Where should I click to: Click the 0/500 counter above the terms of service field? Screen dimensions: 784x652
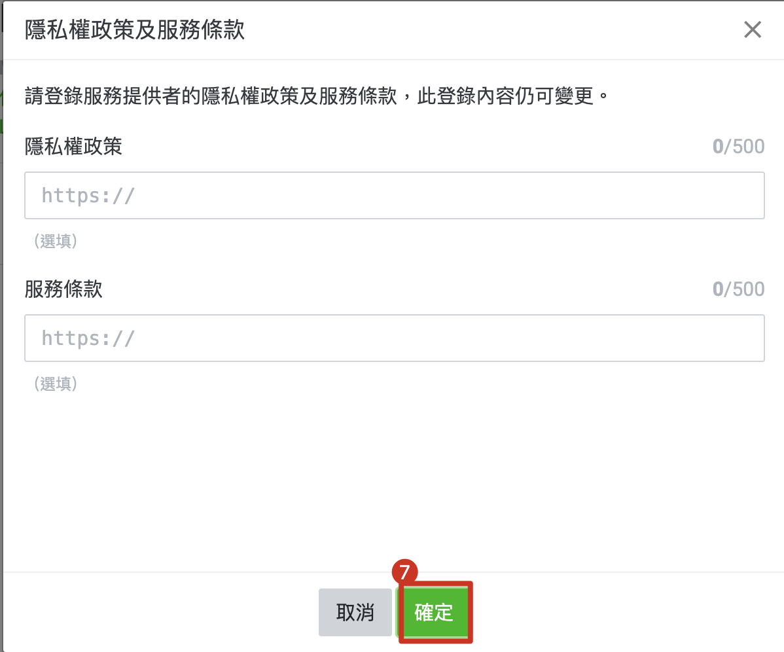coord(738,289)
